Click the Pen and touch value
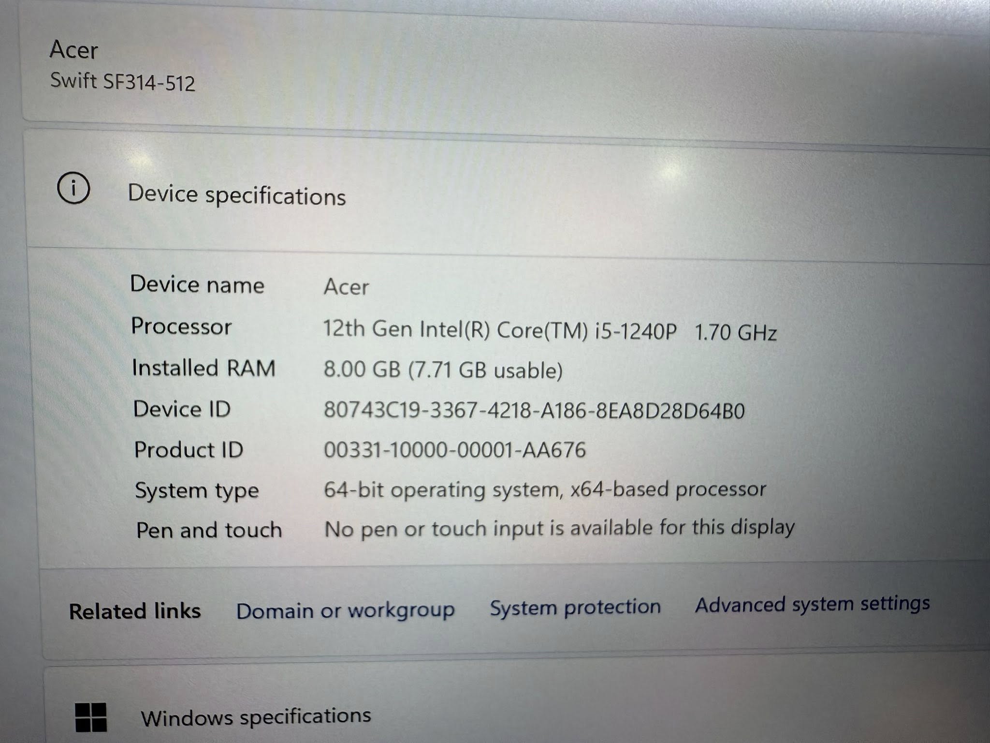 tap(559, 528)
